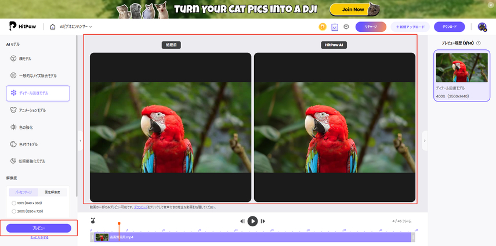This screenshot has width=496, height=246.
Task: Play the video preview
Action: 252,221
